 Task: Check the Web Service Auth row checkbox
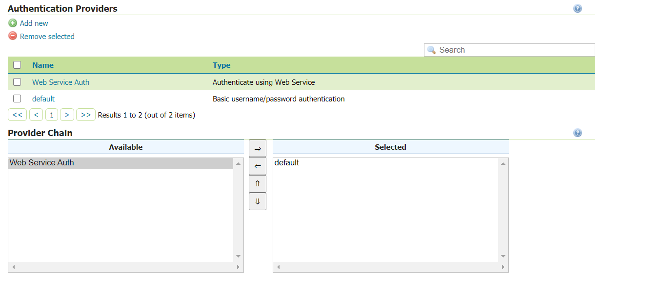(x=17, y=82)
